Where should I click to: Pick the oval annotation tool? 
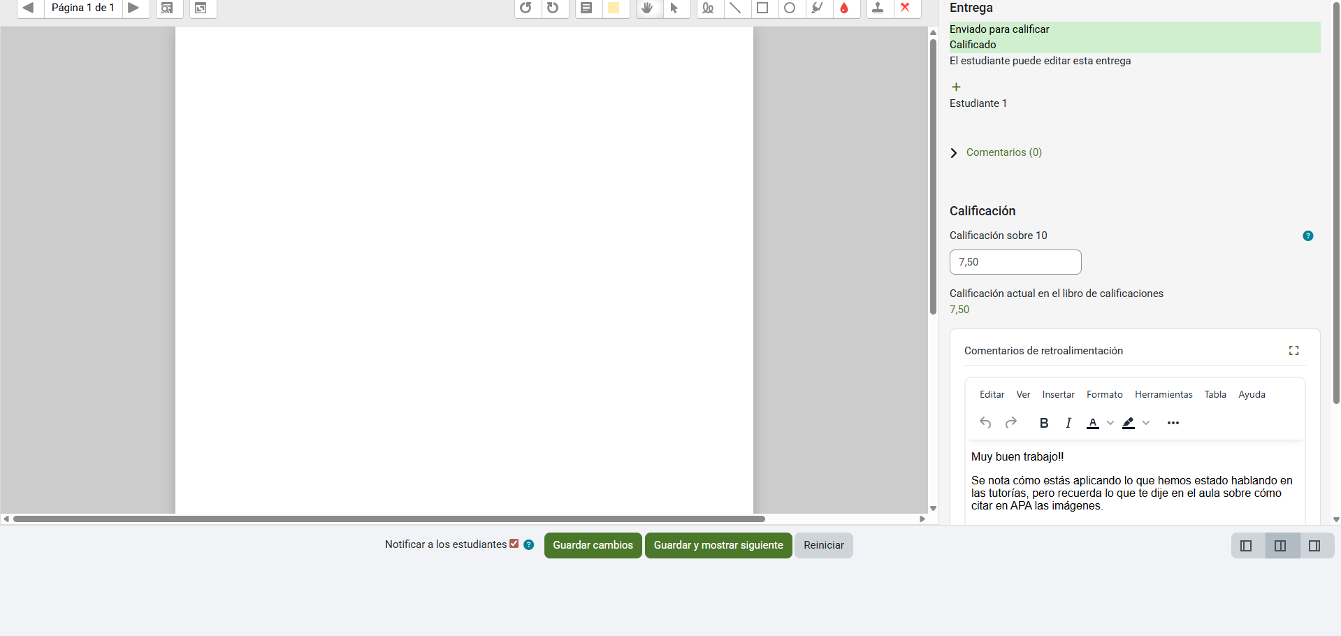pos(790,8)
